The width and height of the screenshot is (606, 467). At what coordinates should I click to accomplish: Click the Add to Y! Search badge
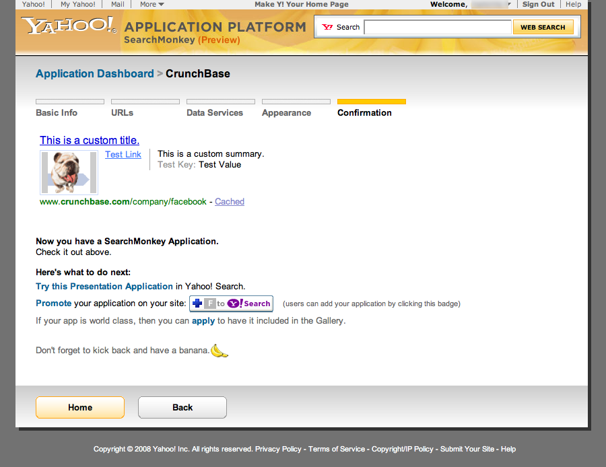231,303
